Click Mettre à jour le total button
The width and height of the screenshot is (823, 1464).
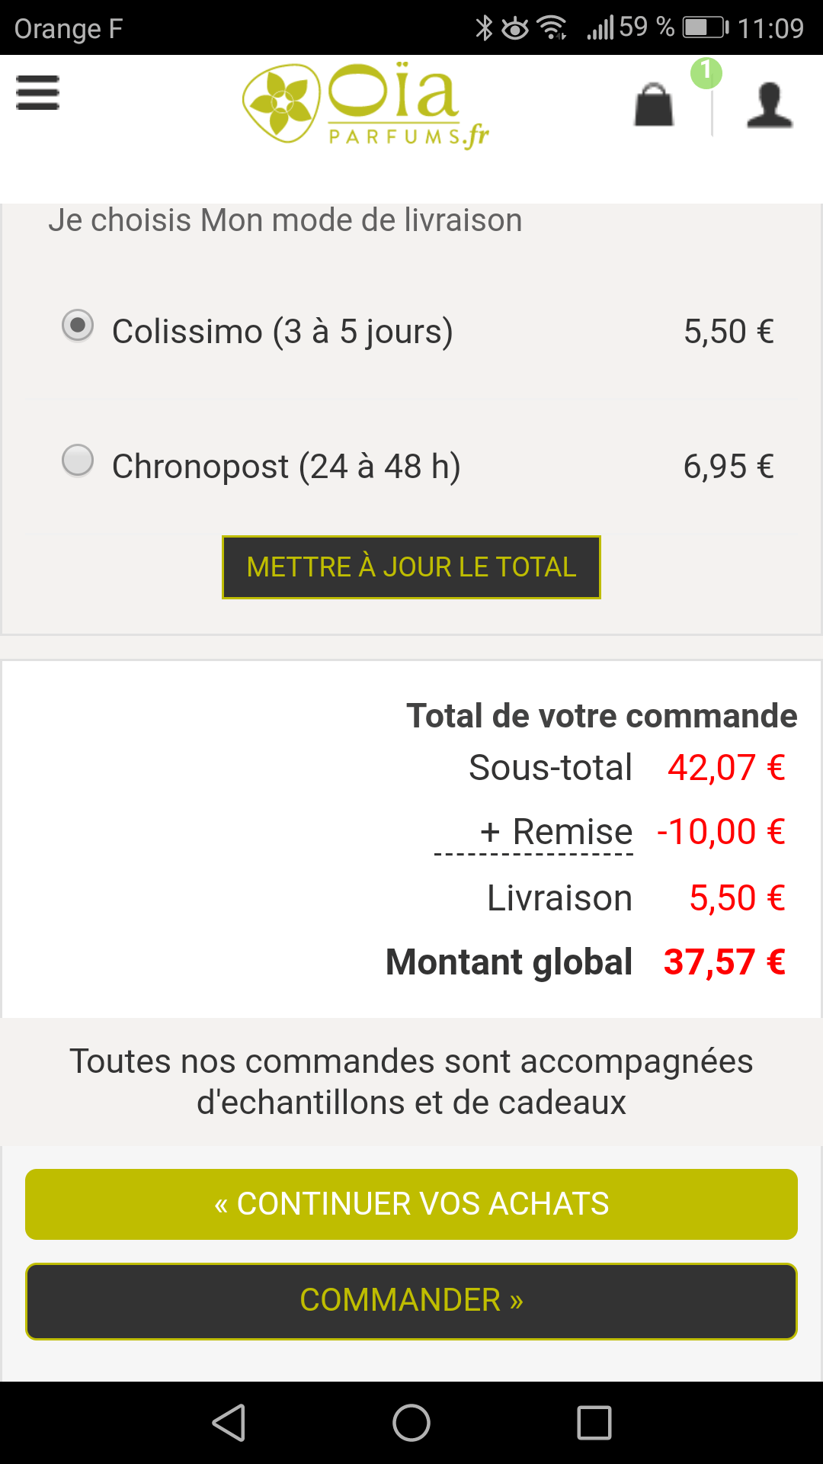coord(411,567)
